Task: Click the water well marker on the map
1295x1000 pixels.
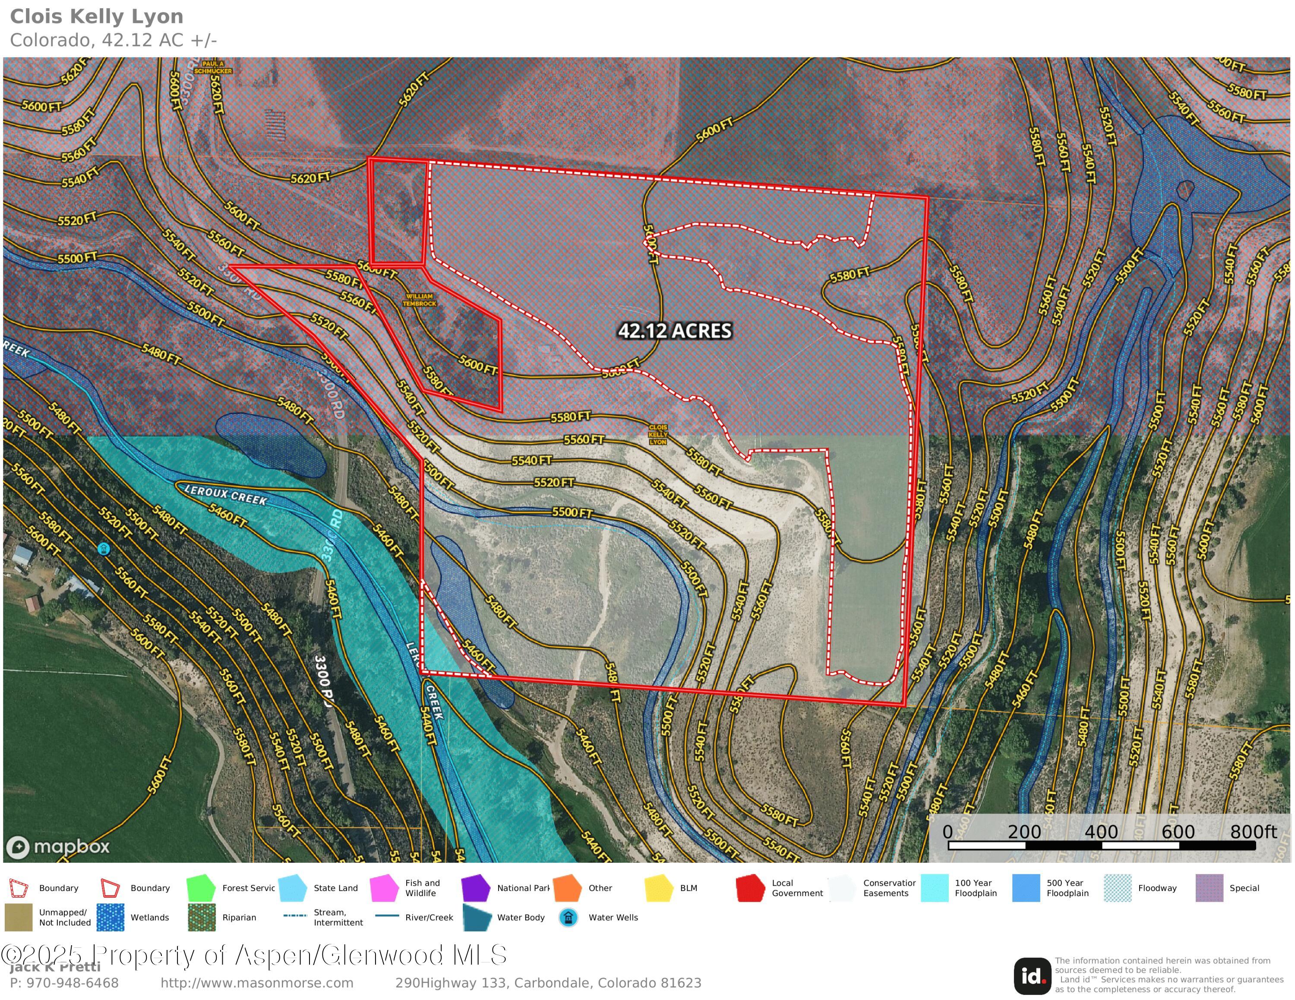Action: click(104, 549)
